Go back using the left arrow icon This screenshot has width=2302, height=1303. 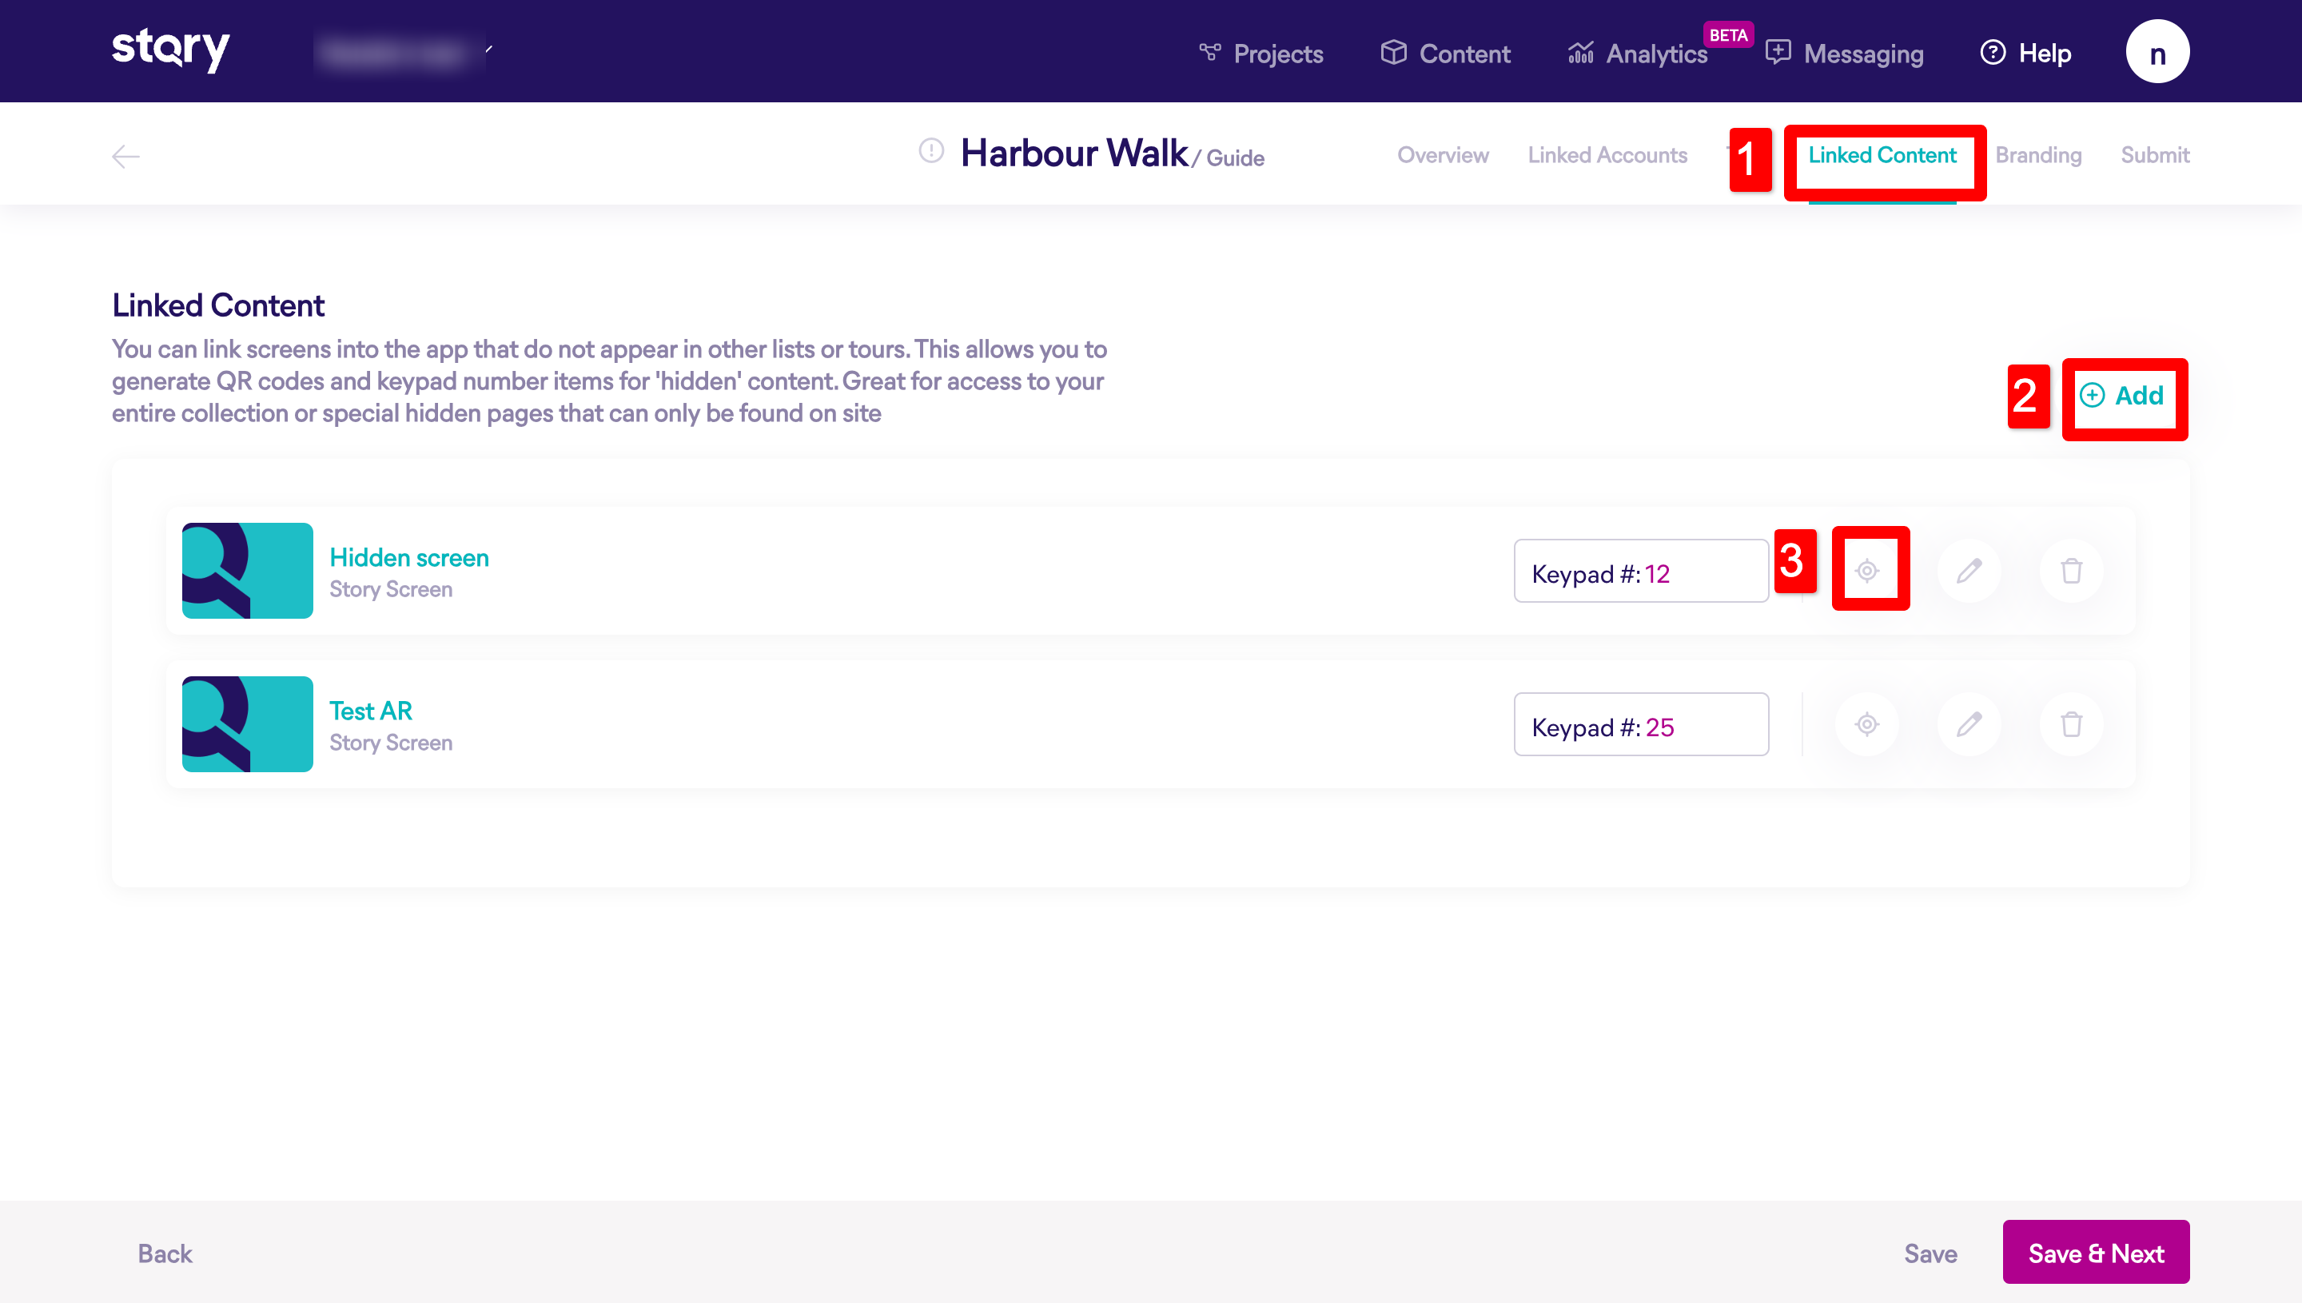tap(125, 157)
